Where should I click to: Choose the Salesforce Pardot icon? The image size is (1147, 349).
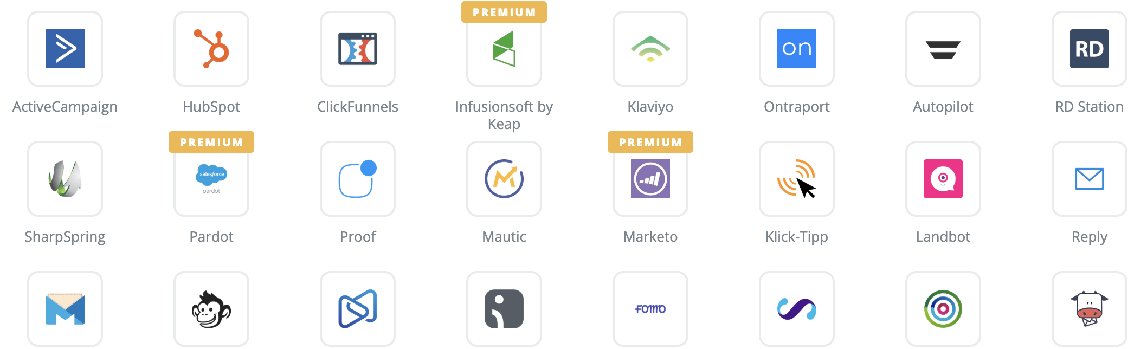coord(211,179)
